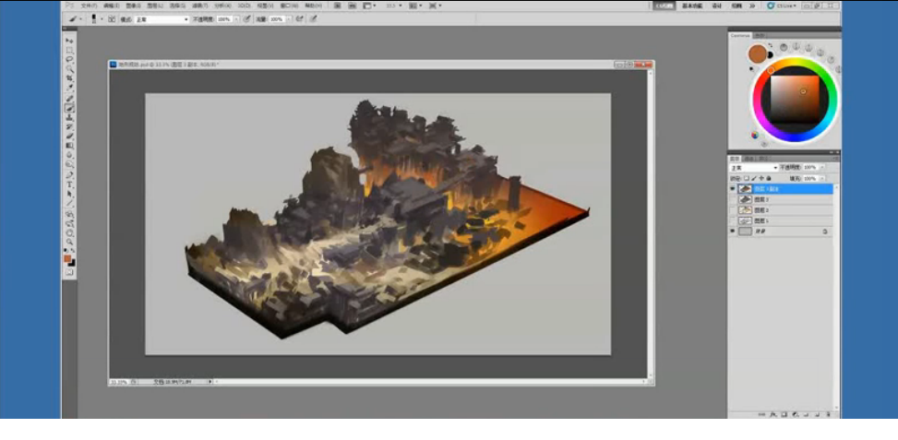
Task: Select the Spot Healing Brush tool
Action: [x=70, y=99]
